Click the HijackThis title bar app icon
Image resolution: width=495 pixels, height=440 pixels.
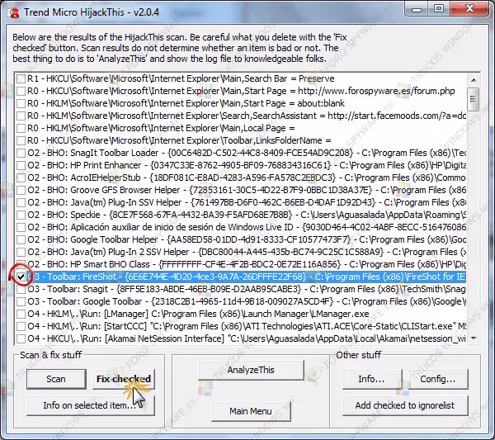[13, 12]
